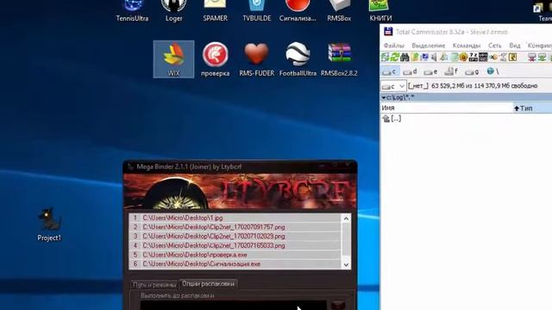The height and width of the screenshot is (310, 552).
Task: Open the КНИГИ desktop folder icon
Action: point(380,10)
